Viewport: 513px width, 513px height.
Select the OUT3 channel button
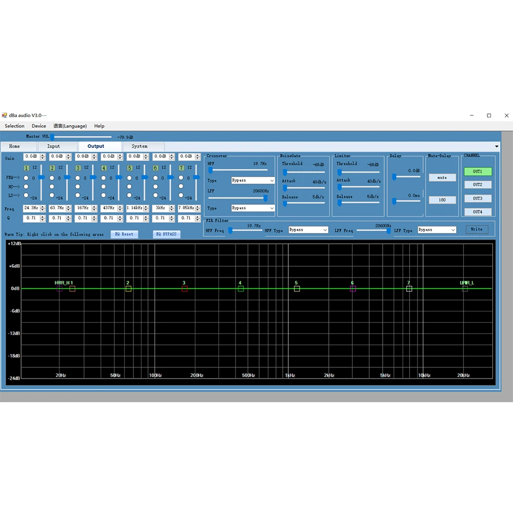(x=478, y=199)
